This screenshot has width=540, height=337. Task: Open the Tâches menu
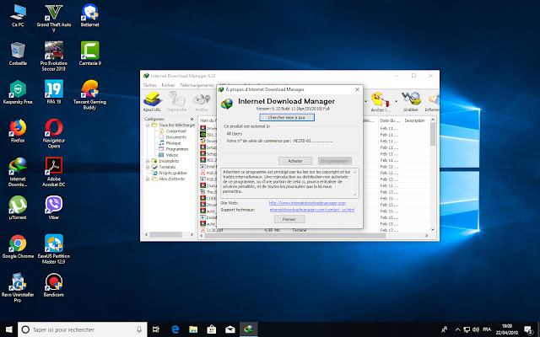(x=149, y=85)
